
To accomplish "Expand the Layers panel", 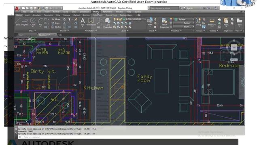I will click(124, 31).
